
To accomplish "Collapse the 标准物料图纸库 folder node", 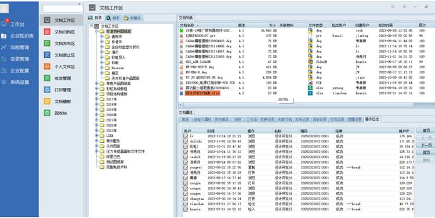I will coord(96,31).
